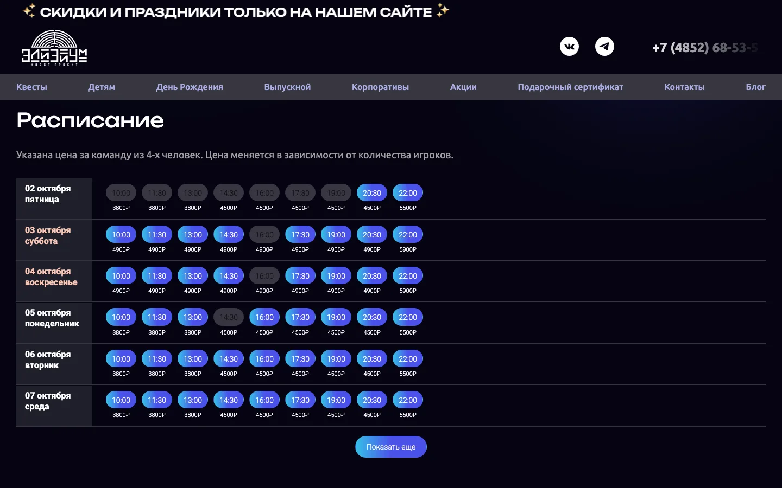Select 13:00 on 07 октября среда

point(193,400)
